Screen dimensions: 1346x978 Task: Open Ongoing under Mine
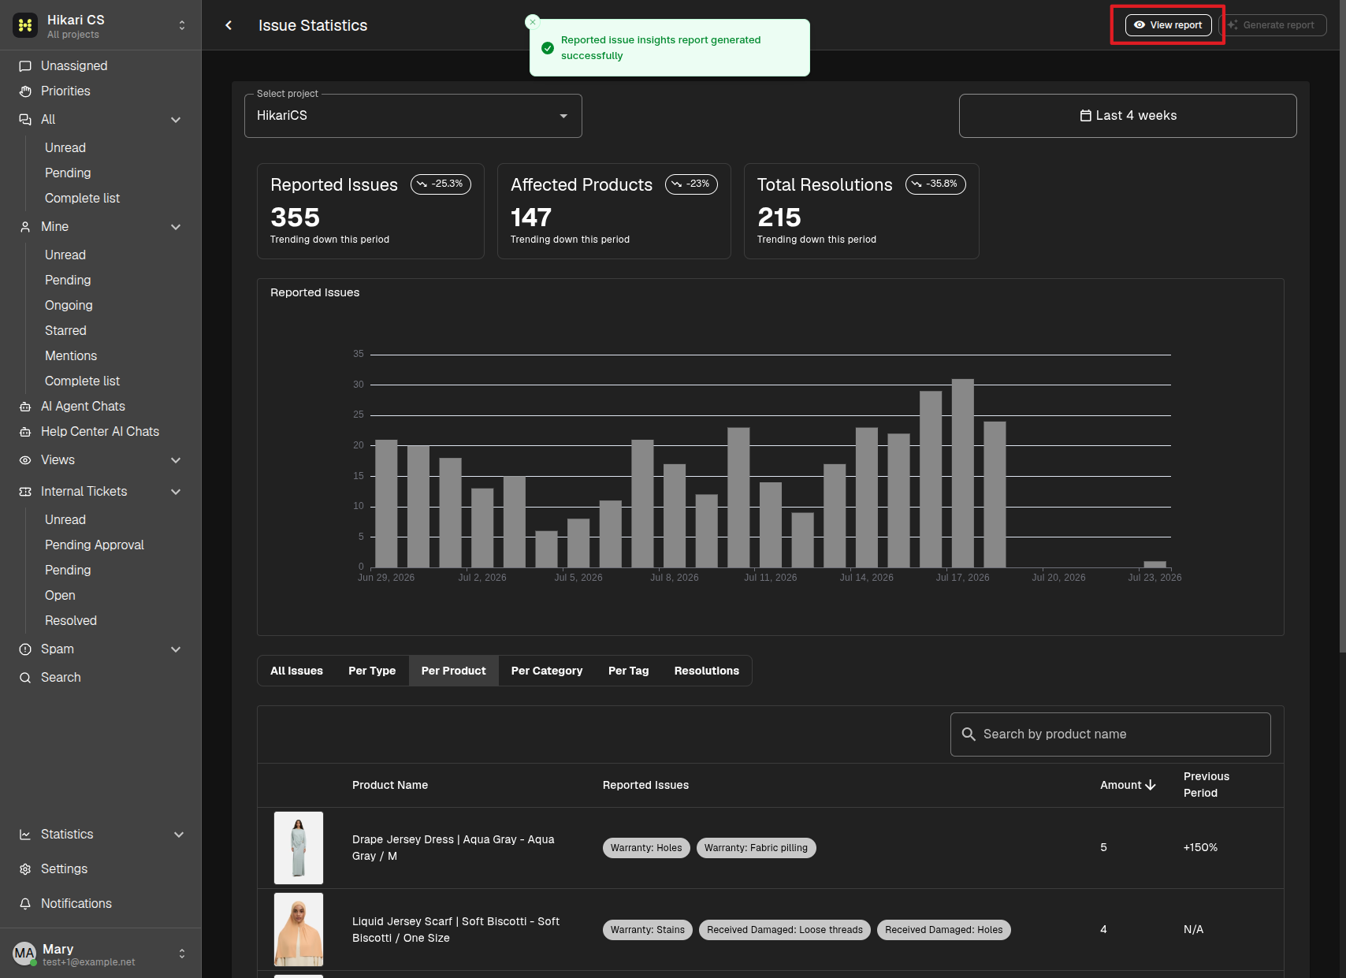(69, 306)
